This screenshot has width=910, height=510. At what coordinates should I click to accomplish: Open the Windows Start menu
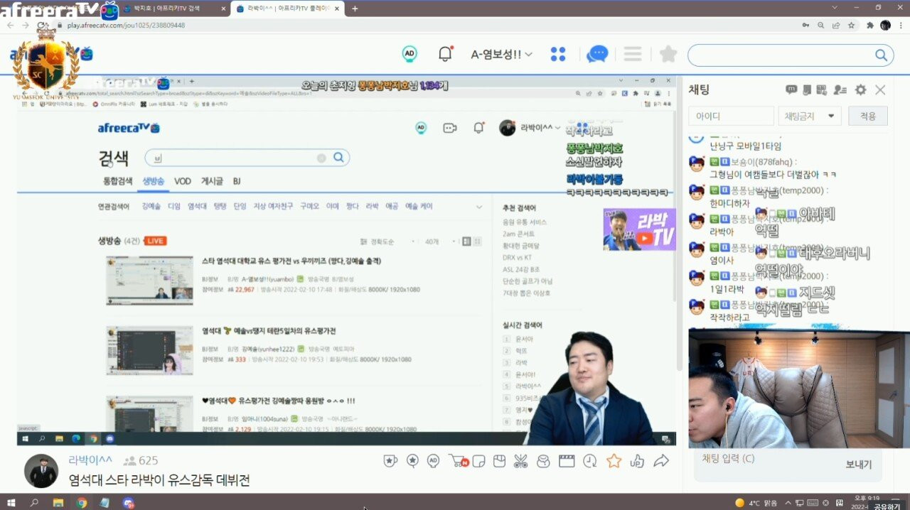tap(12, 502)
